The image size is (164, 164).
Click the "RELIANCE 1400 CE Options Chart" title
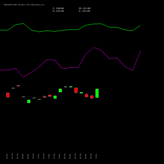pos(24,5)
